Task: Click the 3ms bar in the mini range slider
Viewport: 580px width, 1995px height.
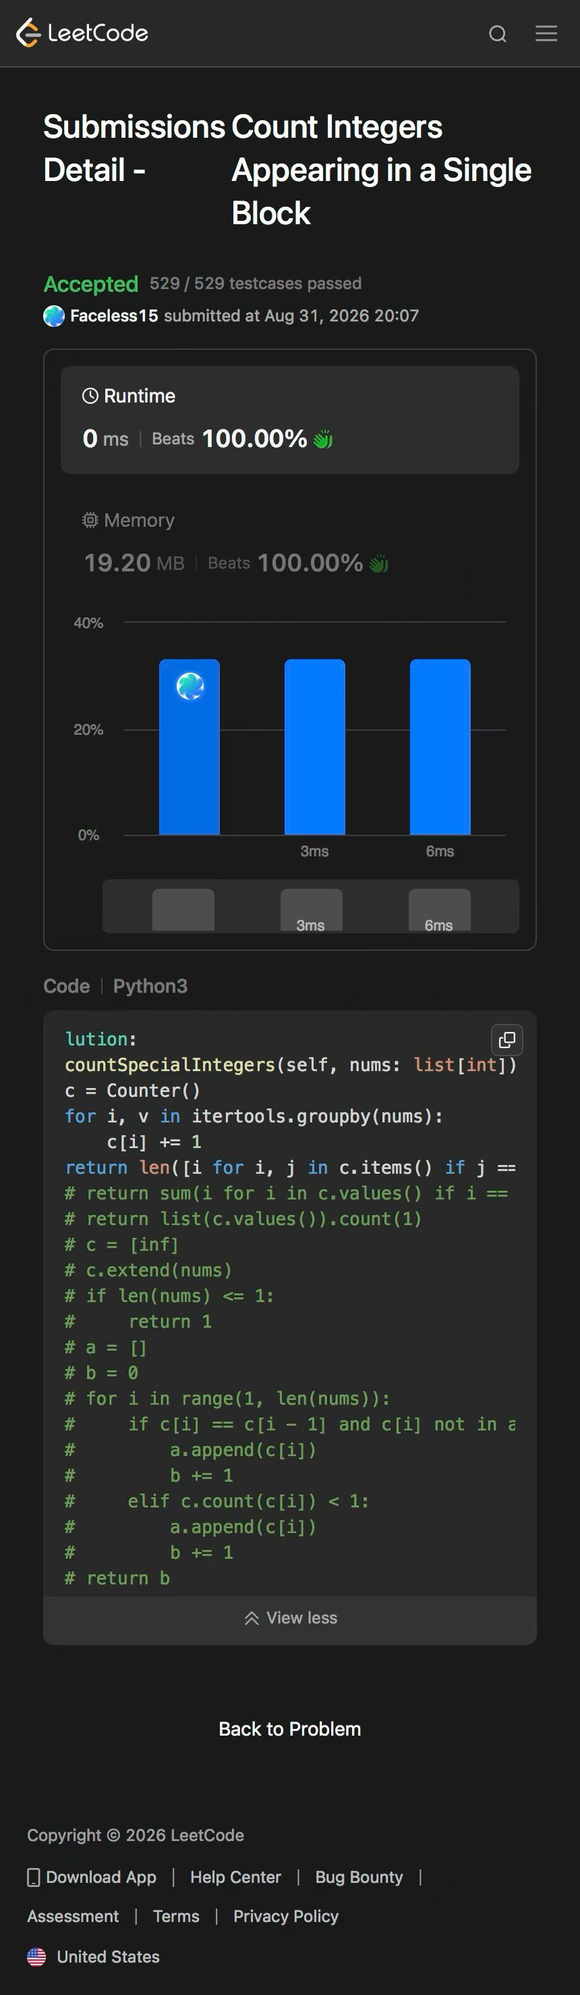Action: [x=311, y=910]
